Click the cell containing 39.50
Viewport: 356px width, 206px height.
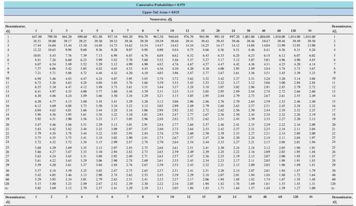point(311,41)
